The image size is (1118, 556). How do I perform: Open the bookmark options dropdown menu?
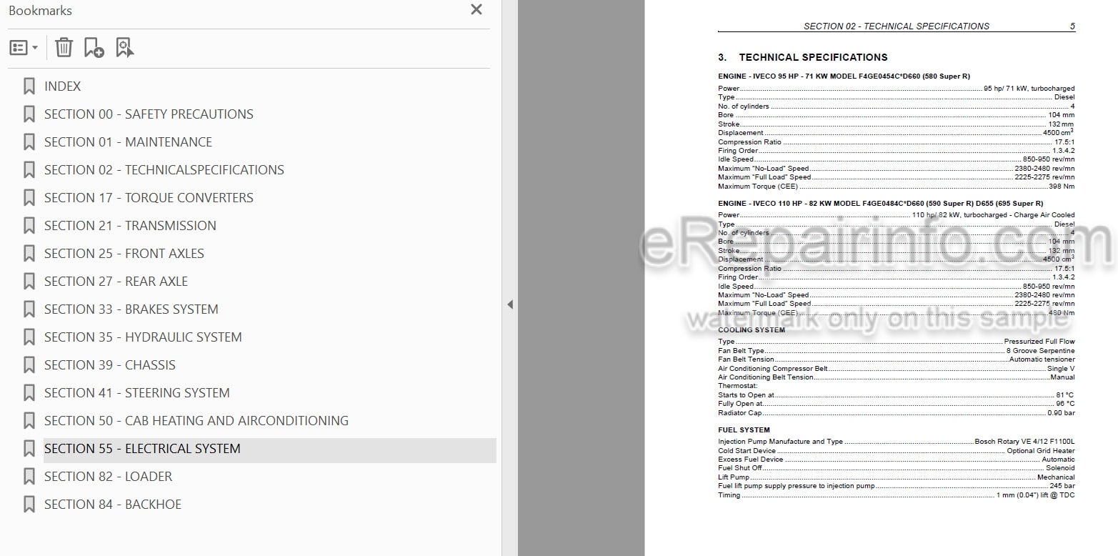[24, 48]
